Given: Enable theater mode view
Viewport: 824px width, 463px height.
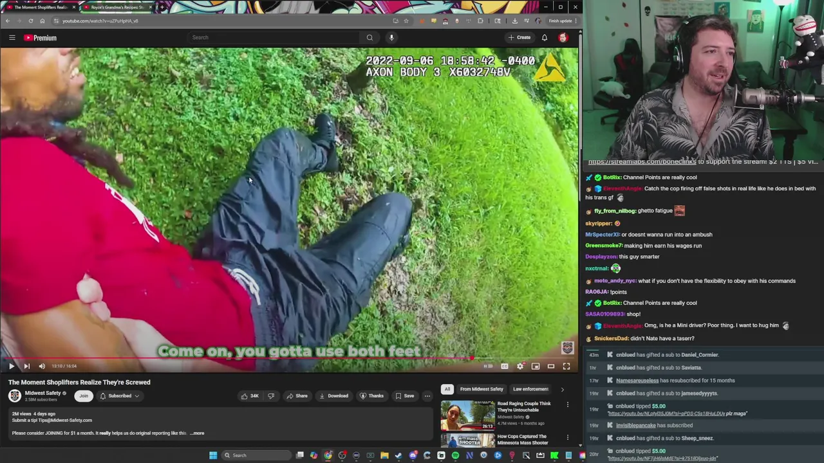Looking at the screenshot, I should 551,366.
